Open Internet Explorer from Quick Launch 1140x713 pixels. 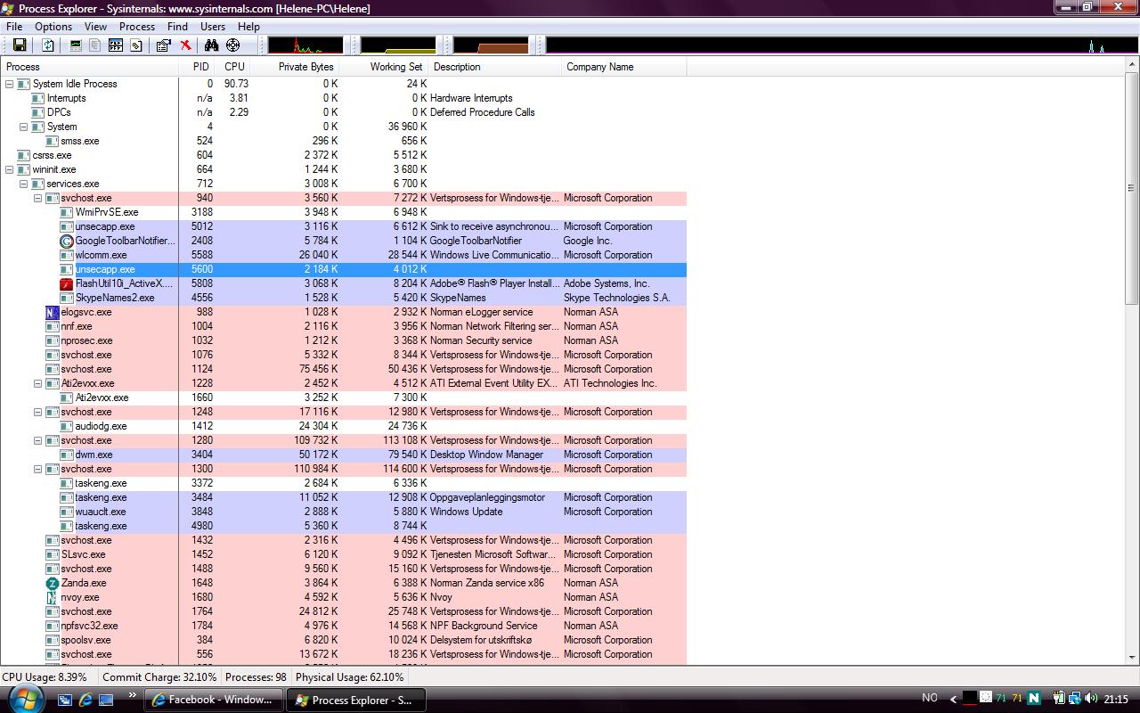click(x=85, y=701)
